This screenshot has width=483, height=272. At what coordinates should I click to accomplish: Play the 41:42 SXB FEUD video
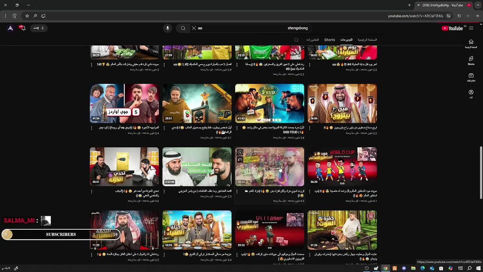pos(269,103)
